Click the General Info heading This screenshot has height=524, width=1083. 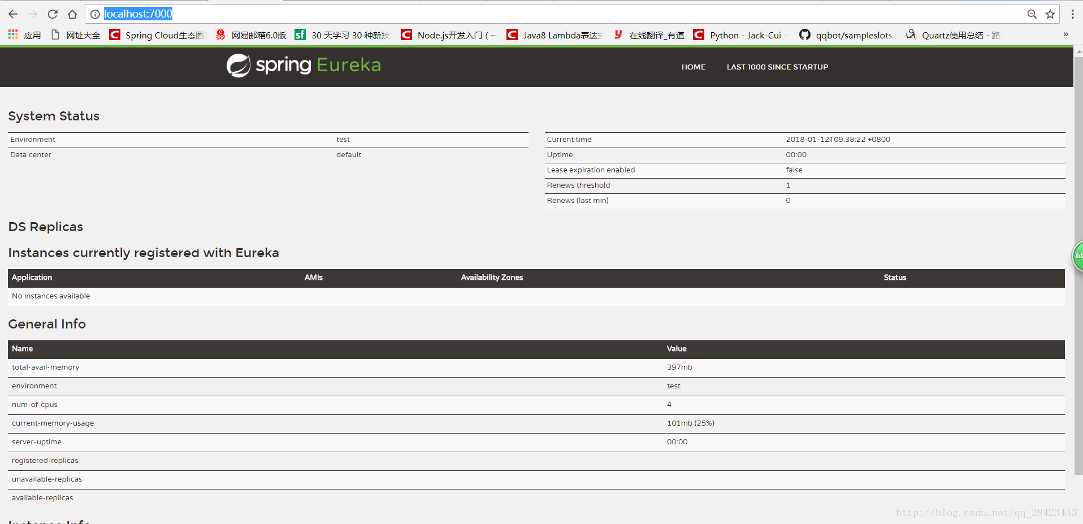[47, 324]
